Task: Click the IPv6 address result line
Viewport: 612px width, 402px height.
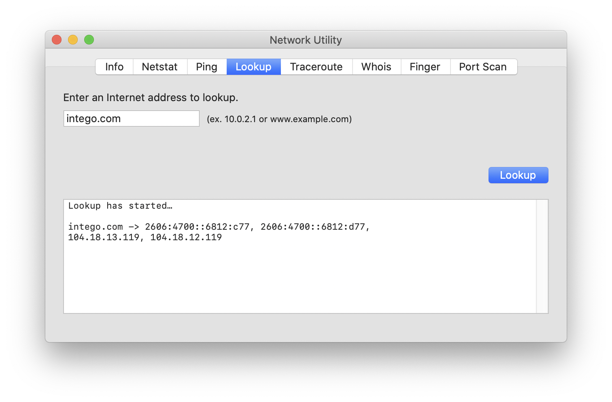Action: (x=219, y=227)
